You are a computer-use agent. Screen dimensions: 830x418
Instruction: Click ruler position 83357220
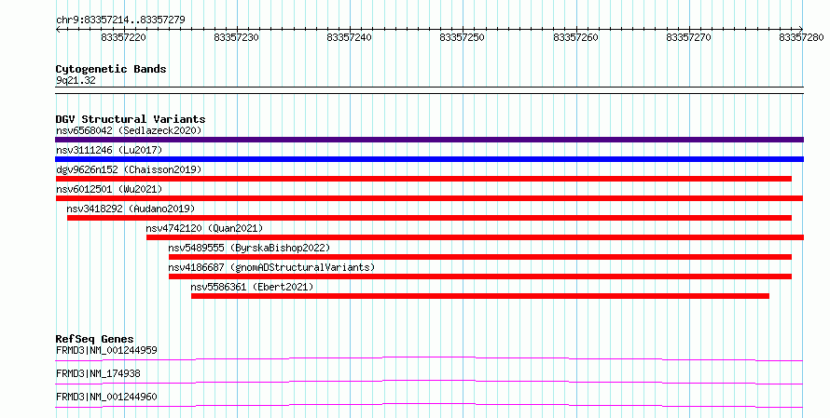[124, 37]
